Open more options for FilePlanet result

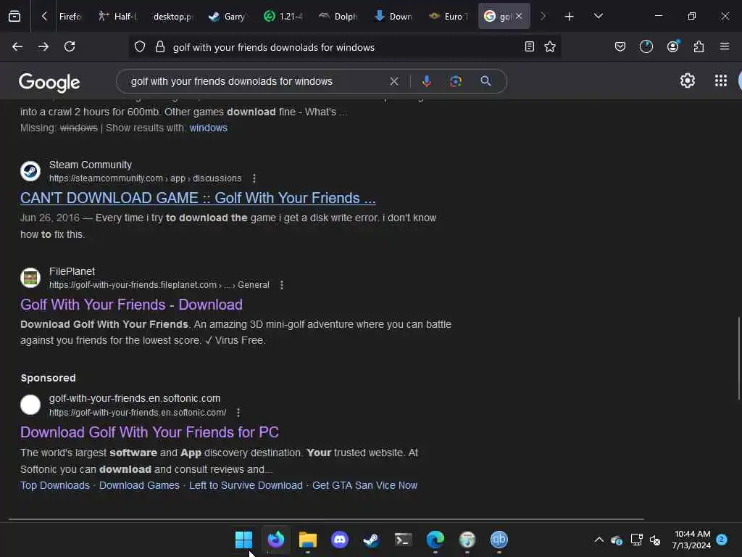click(x=282, y=285)
